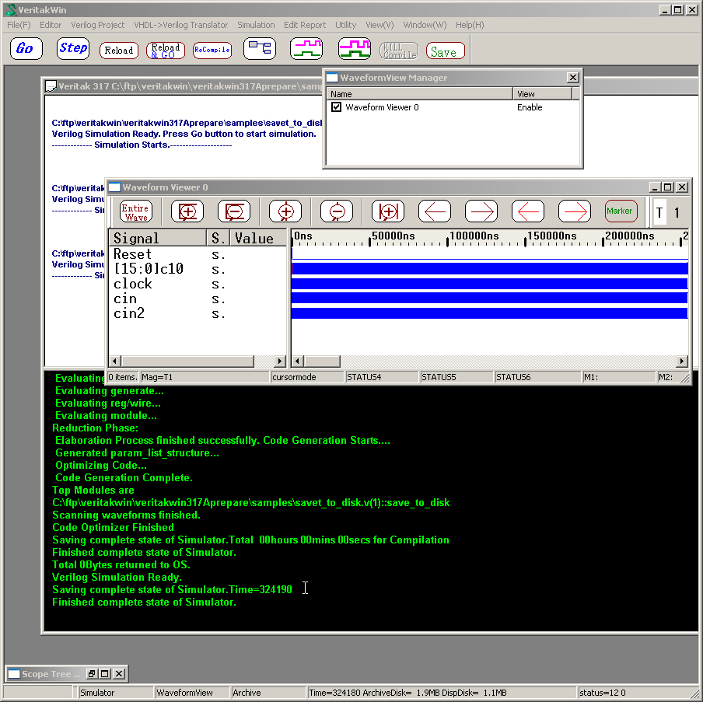Click the red right arrow waveform button
The image size is (703, 702).
point(575,211)
